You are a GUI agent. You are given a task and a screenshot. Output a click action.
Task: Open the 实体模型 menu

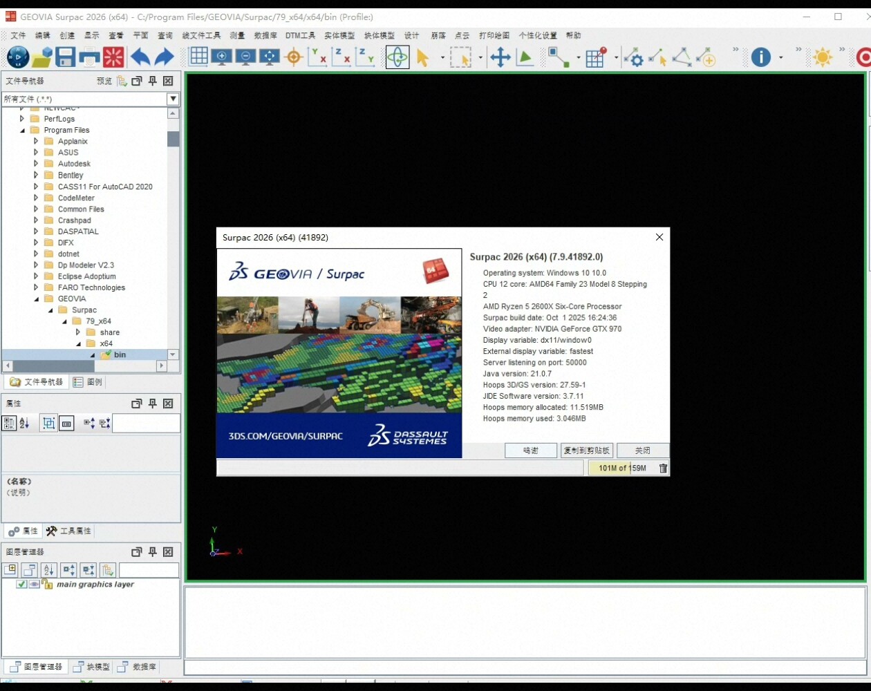pyautogui.click(x=339, y=35)
